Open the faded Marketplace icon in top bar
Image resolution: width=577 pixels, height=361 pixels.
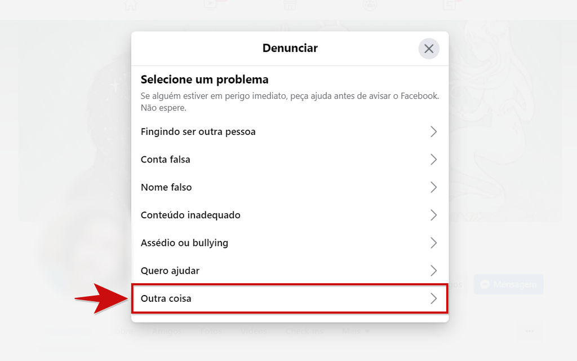coord(290,5)
